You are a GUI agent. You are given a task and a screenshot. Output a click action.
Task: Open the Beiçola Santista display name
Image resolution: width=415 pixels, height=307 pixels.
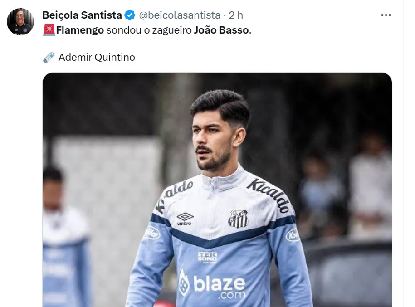tap(82, 15)
